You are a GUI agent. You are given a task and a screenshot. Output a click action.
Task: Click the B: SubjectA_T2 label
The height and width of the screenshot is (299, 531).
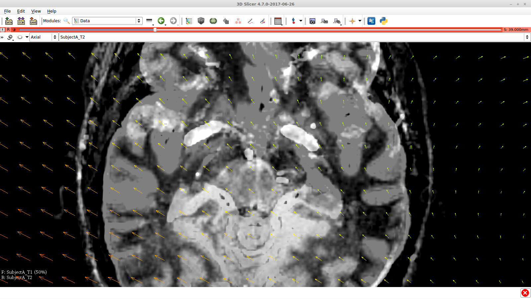coord(17,277)
